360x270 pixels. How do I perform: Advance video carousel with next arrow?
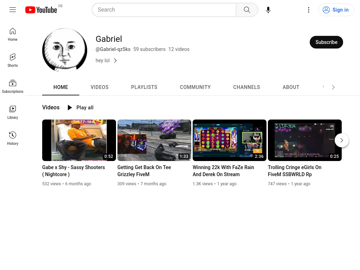(342, 140)
